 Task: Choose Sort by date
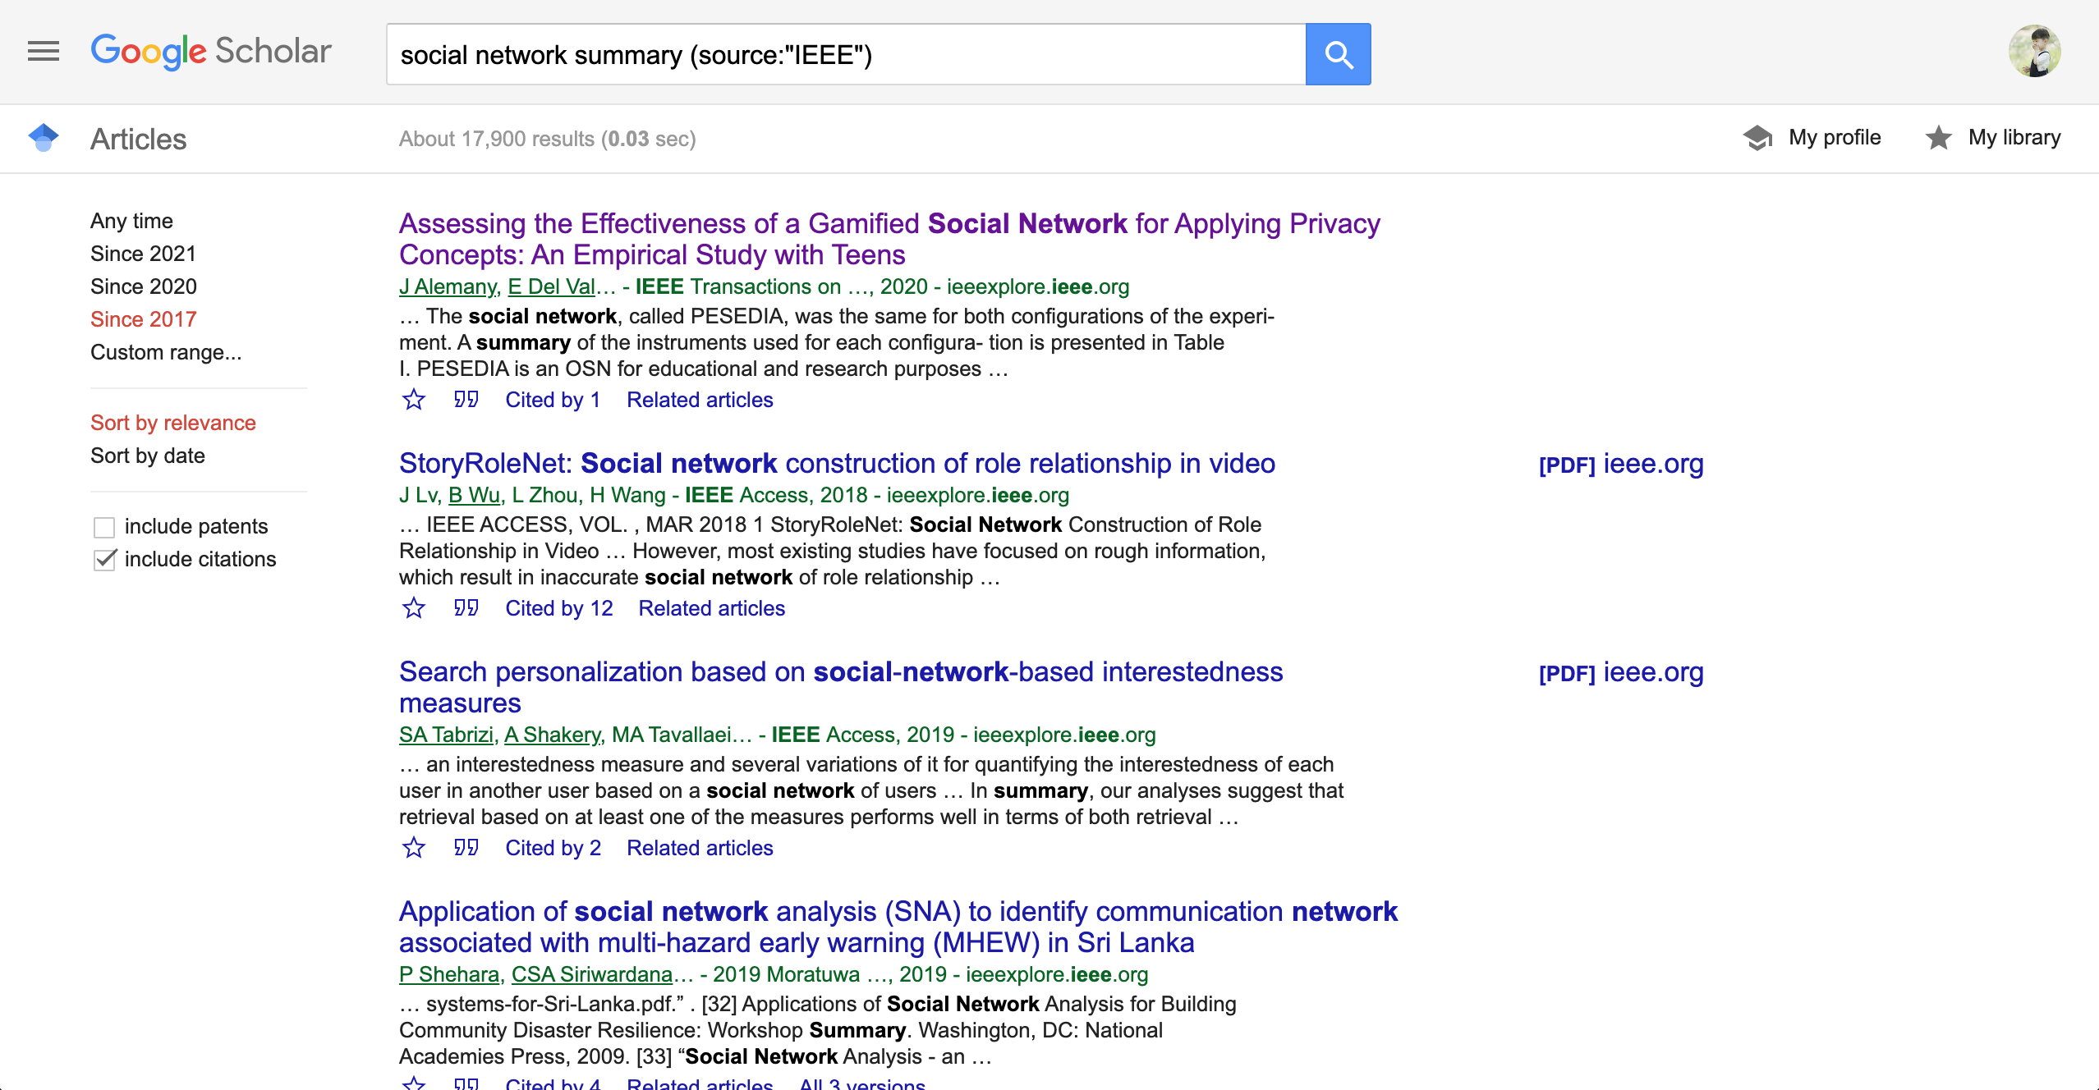[148, 456]
